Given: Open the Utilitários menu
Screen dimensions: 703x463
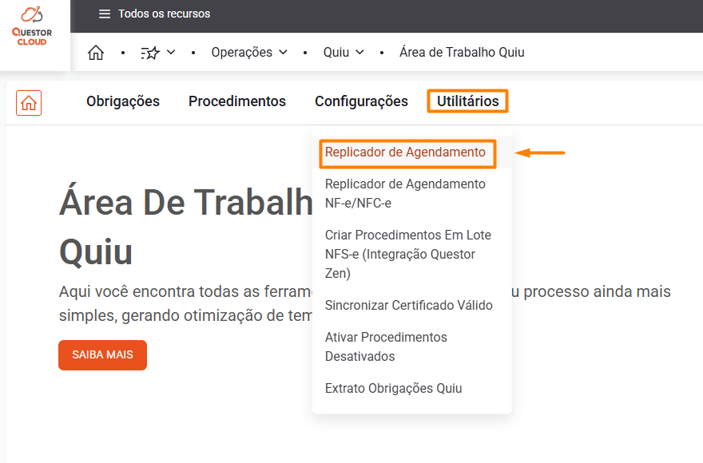Looking at the screenshot, I should (467, 101).
